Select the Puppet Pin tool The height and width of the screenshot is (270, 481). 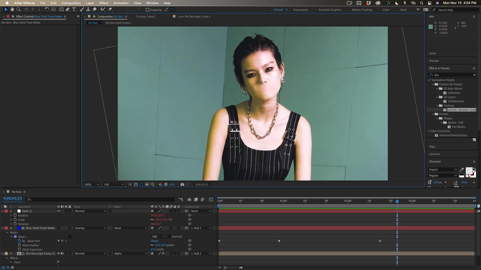tap(110, 9)
